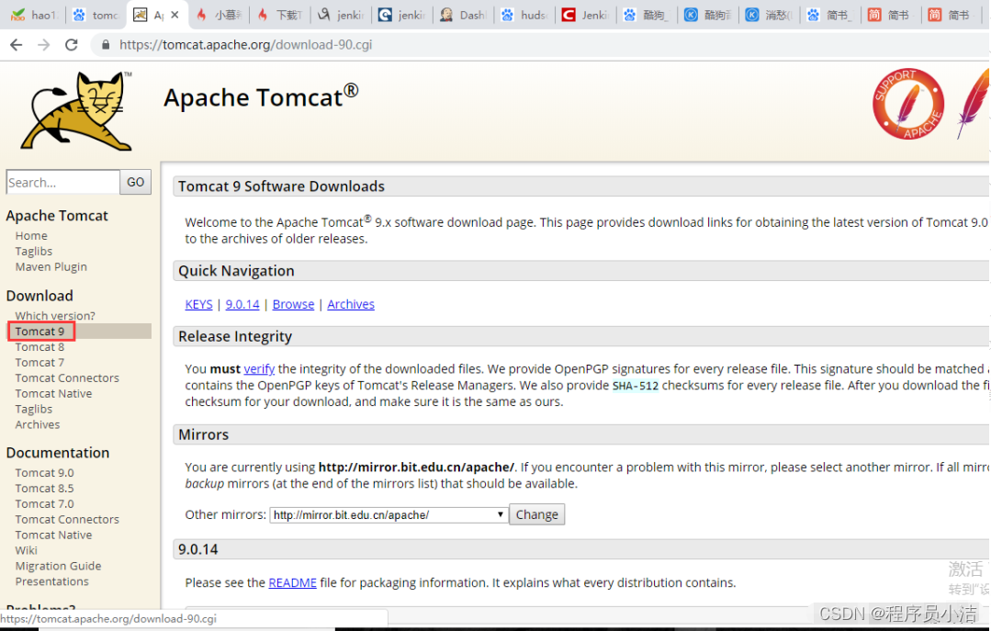This screenshot has height=631, width=991.
Task: Open Which version? link
Action: click(55, 316)
